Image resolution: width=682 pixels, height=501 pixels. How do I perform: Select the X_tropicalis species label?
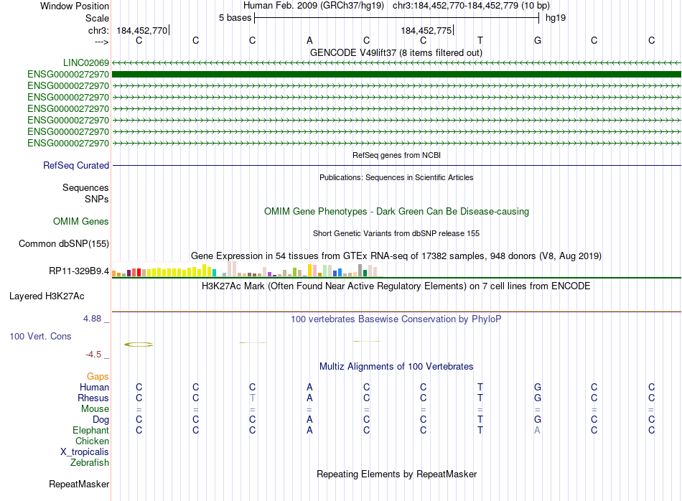[85, 452]
